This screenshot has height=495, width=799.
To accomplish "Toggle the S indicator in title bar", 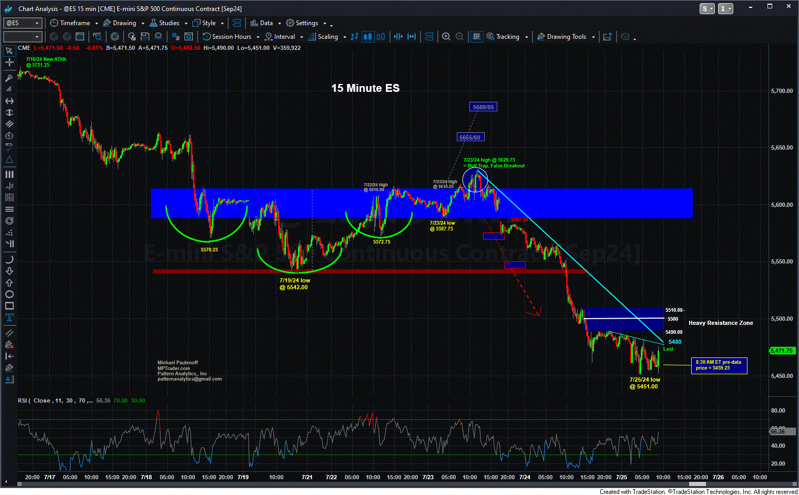I will pos(707,8).
